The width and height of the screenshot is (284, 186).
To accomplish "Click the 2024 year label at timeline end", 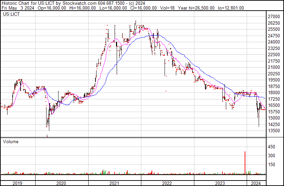I will [x=256, y=183].
